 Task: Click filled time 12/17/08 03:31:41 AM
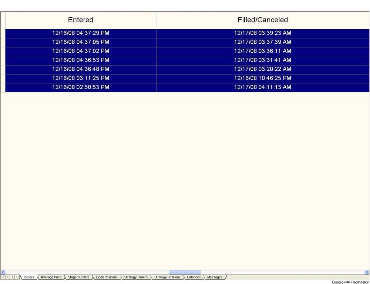263,60
